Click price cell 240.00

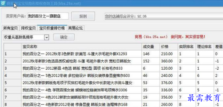click(167, 76)
